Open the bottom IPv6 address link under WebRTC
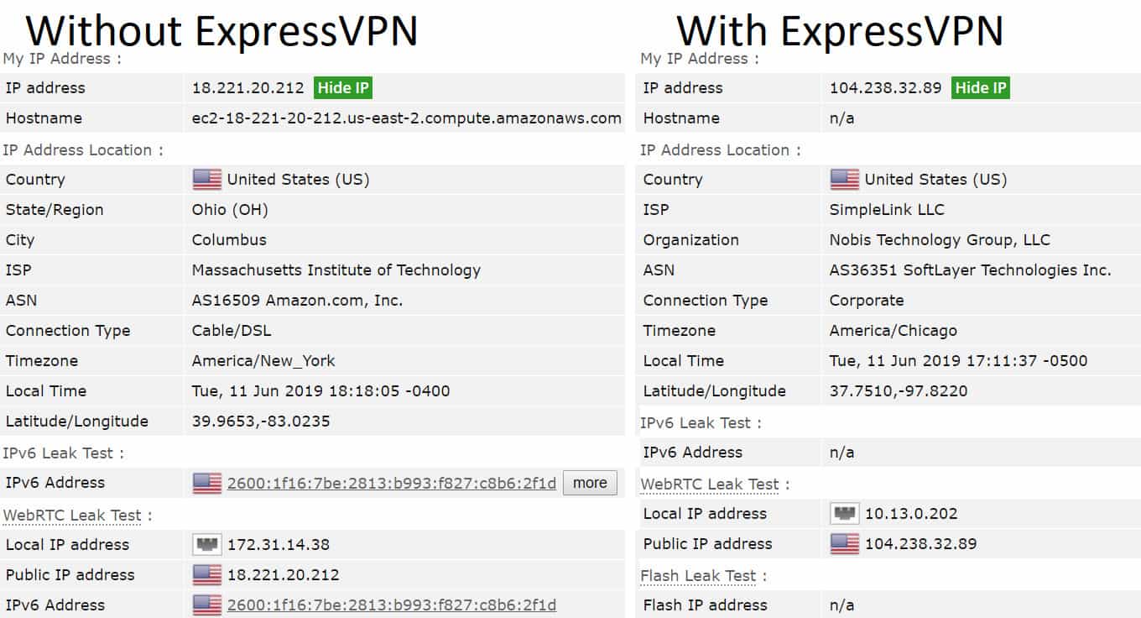1141x618 pixels. 391,605
